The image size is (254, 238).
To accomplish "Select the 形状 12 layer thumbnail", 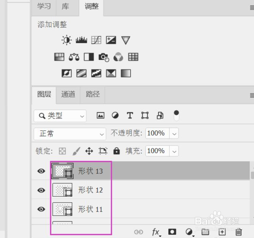I will (x=63, y=190).
